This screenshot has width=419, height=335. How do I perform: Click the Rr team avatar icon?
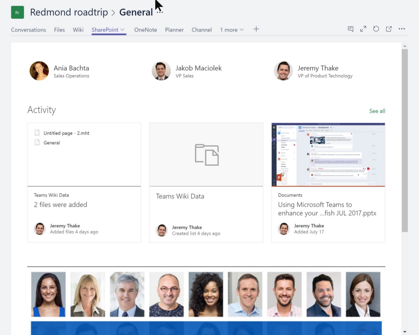click(17, 12)
